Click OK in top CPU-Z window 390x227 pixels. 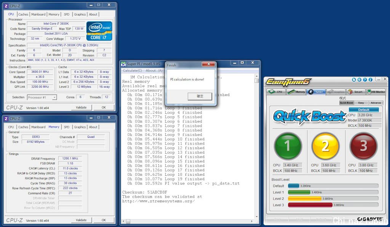click(104, 107)
